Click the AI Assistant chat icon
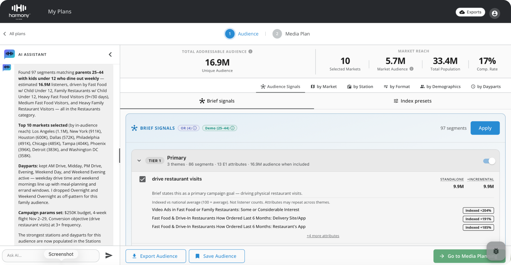Screen dimensions: 511x265 pyautogui.click(x=9, y=54)
